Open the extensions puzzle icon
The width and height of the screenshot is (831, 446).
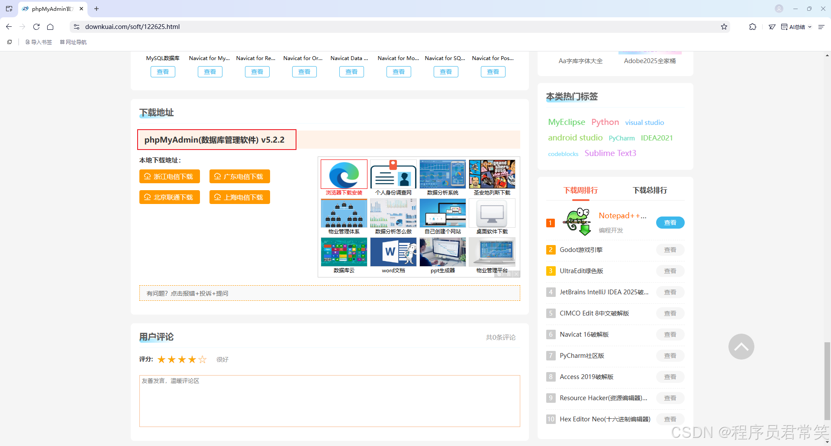tap(753, 27)
